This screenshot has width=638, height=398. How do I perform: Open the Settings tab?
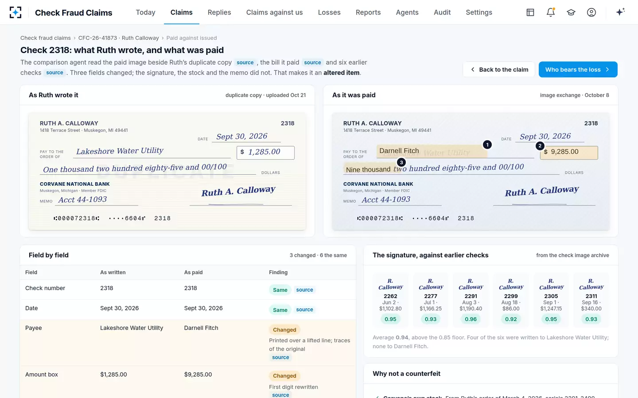point(479,12)
